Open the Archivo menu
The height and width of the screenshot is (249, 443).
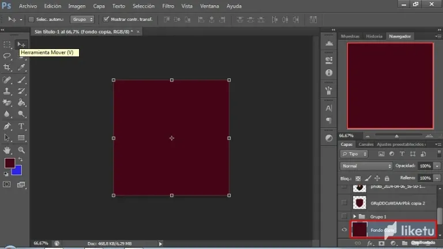point(28,6)
